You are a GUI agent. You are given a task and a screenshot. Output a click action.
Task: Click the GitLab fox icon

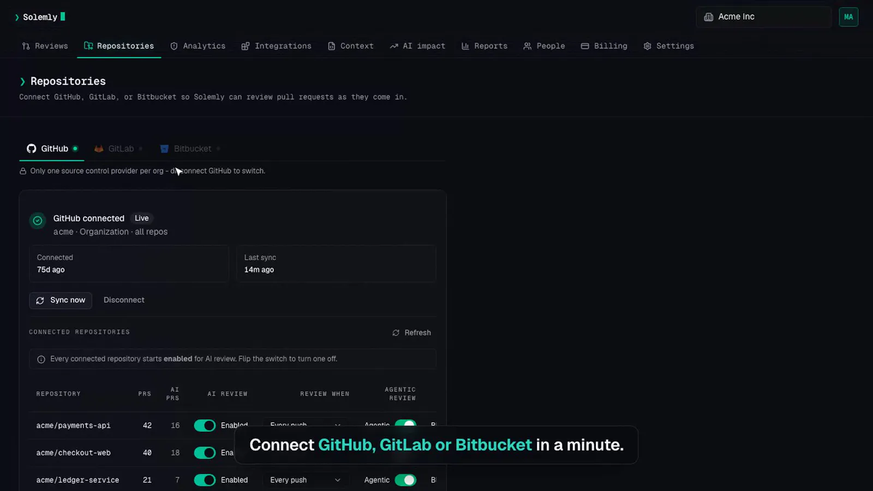click(x=99, y=148)
